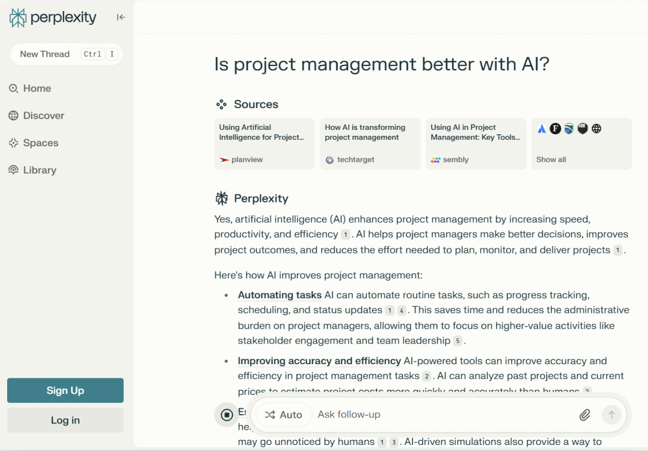Stop generating with the stop icon

[227, 415]
